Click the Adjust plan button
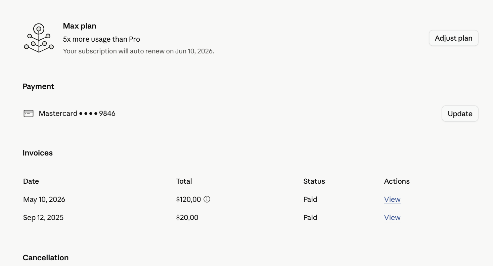This screenshot has height=266, width=493. click(453, 38)
